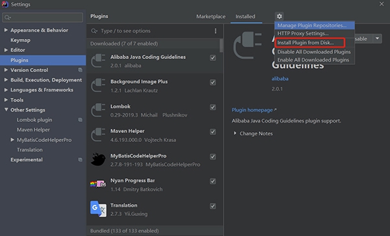Select the MyBatisCodeHelperPro plugin name
The height and width of the screenshot is (236, 390).
point(138,156)
